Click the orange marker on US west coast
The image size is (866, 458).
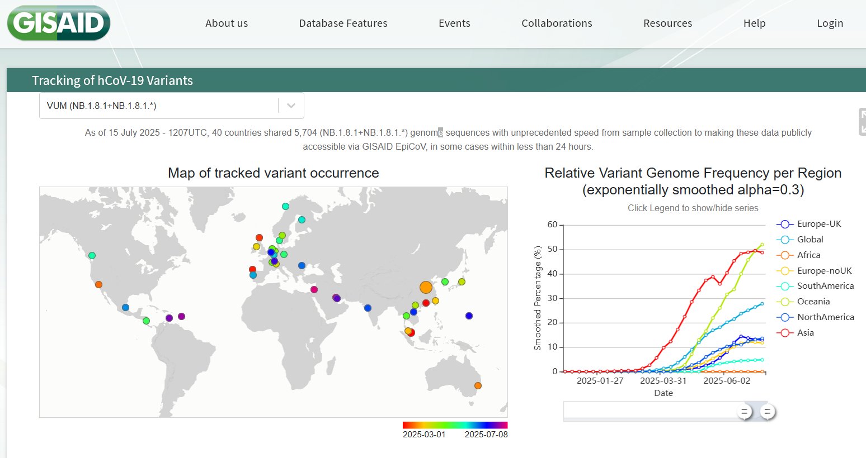(98, 284)
